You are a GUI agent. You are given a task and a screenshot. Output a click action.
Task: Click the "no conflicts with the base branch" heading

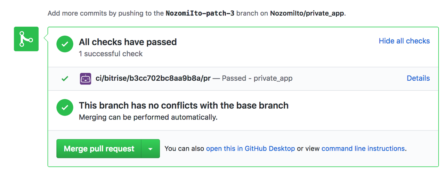pyautogui.click(x=184, y=105)
